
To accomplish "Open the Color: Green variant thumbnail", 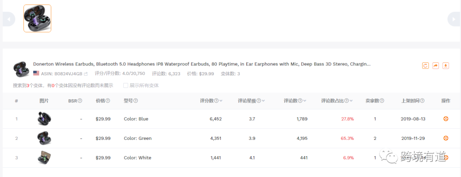I will [44, 138].
